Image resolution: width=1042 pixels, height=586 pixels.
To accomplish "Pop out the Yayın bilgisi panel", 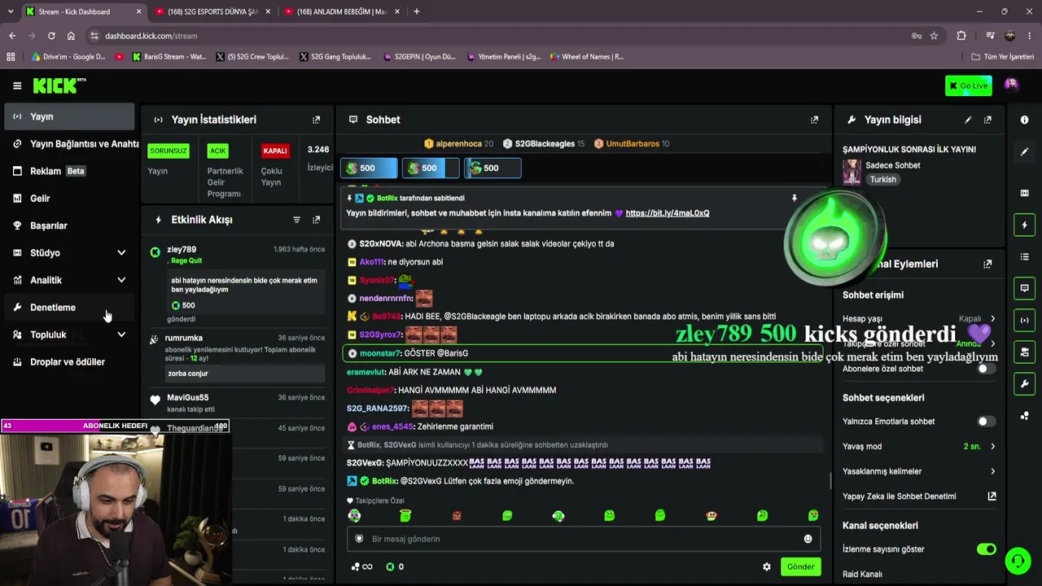I will tap(987, 120).
